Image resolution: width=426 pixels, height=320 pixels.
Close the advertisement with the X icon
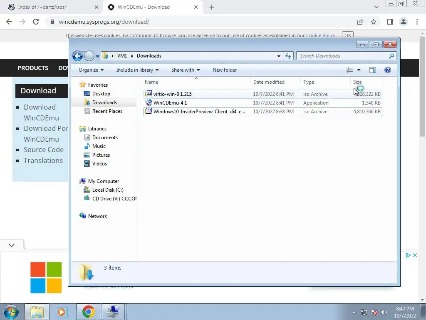pos(415,255)
